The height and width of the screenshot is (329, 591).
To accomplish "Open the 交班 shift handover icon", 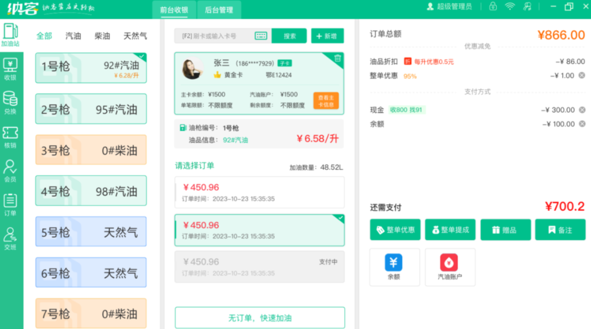I will coord(10,239).
